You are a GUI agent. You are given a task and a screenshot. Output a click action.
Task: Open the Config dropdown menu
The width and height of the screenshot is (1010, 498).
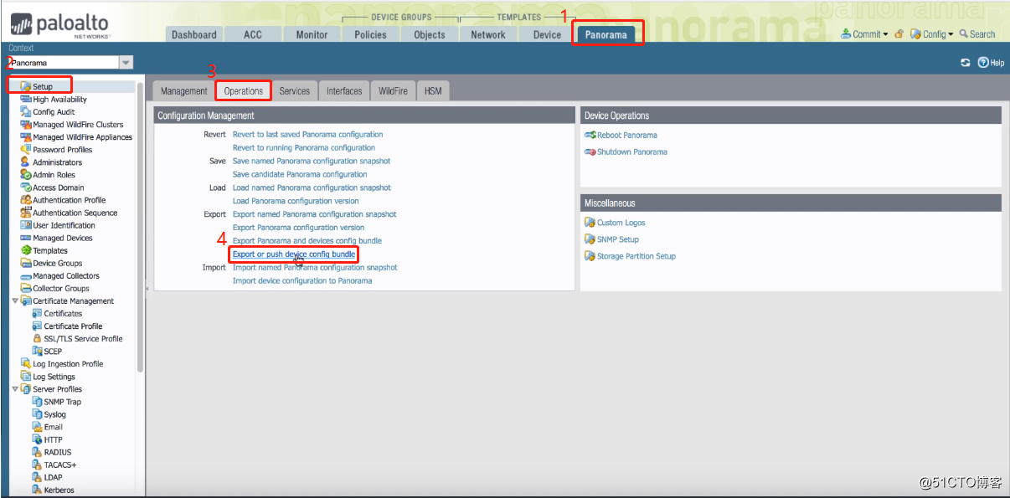[x=931, y=34]
